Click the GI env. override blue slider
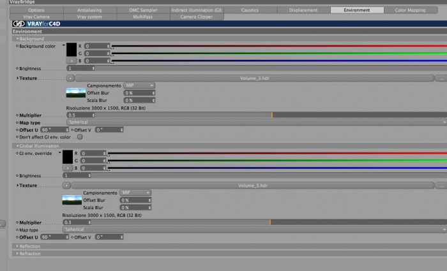This screenshot has height=271, width=447. (x=277, y=168)
